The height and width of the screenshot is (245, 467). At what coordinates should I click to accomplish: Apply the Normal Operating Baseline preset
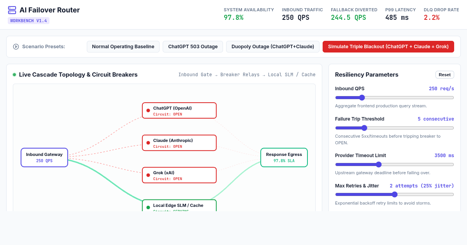point(123,47)
